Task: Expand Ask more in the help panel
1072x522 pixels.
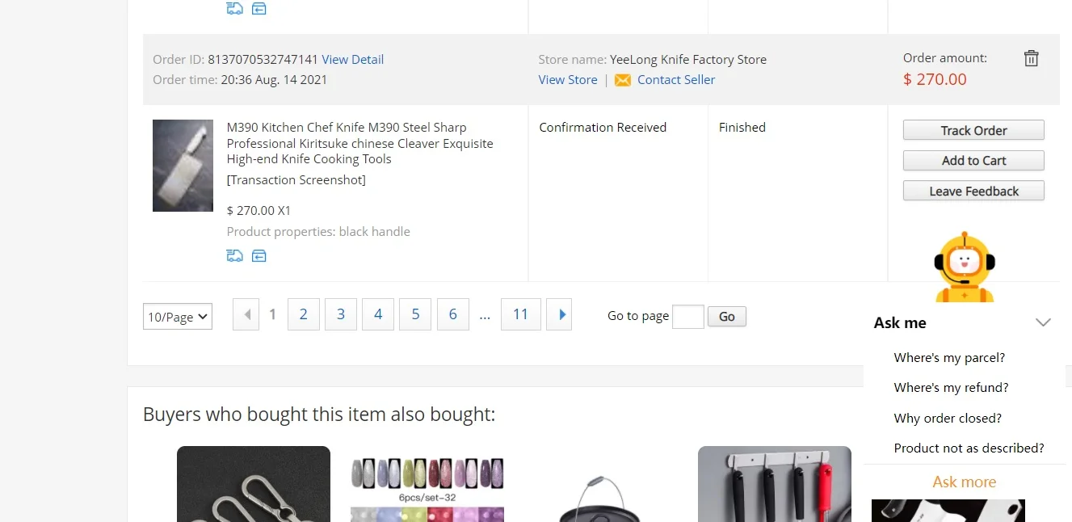Action: tap(964, 482)
